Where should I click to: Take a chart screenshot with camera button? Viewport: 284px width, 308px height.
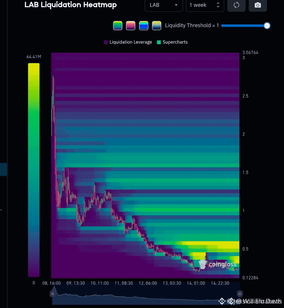(x=258, y=5)
